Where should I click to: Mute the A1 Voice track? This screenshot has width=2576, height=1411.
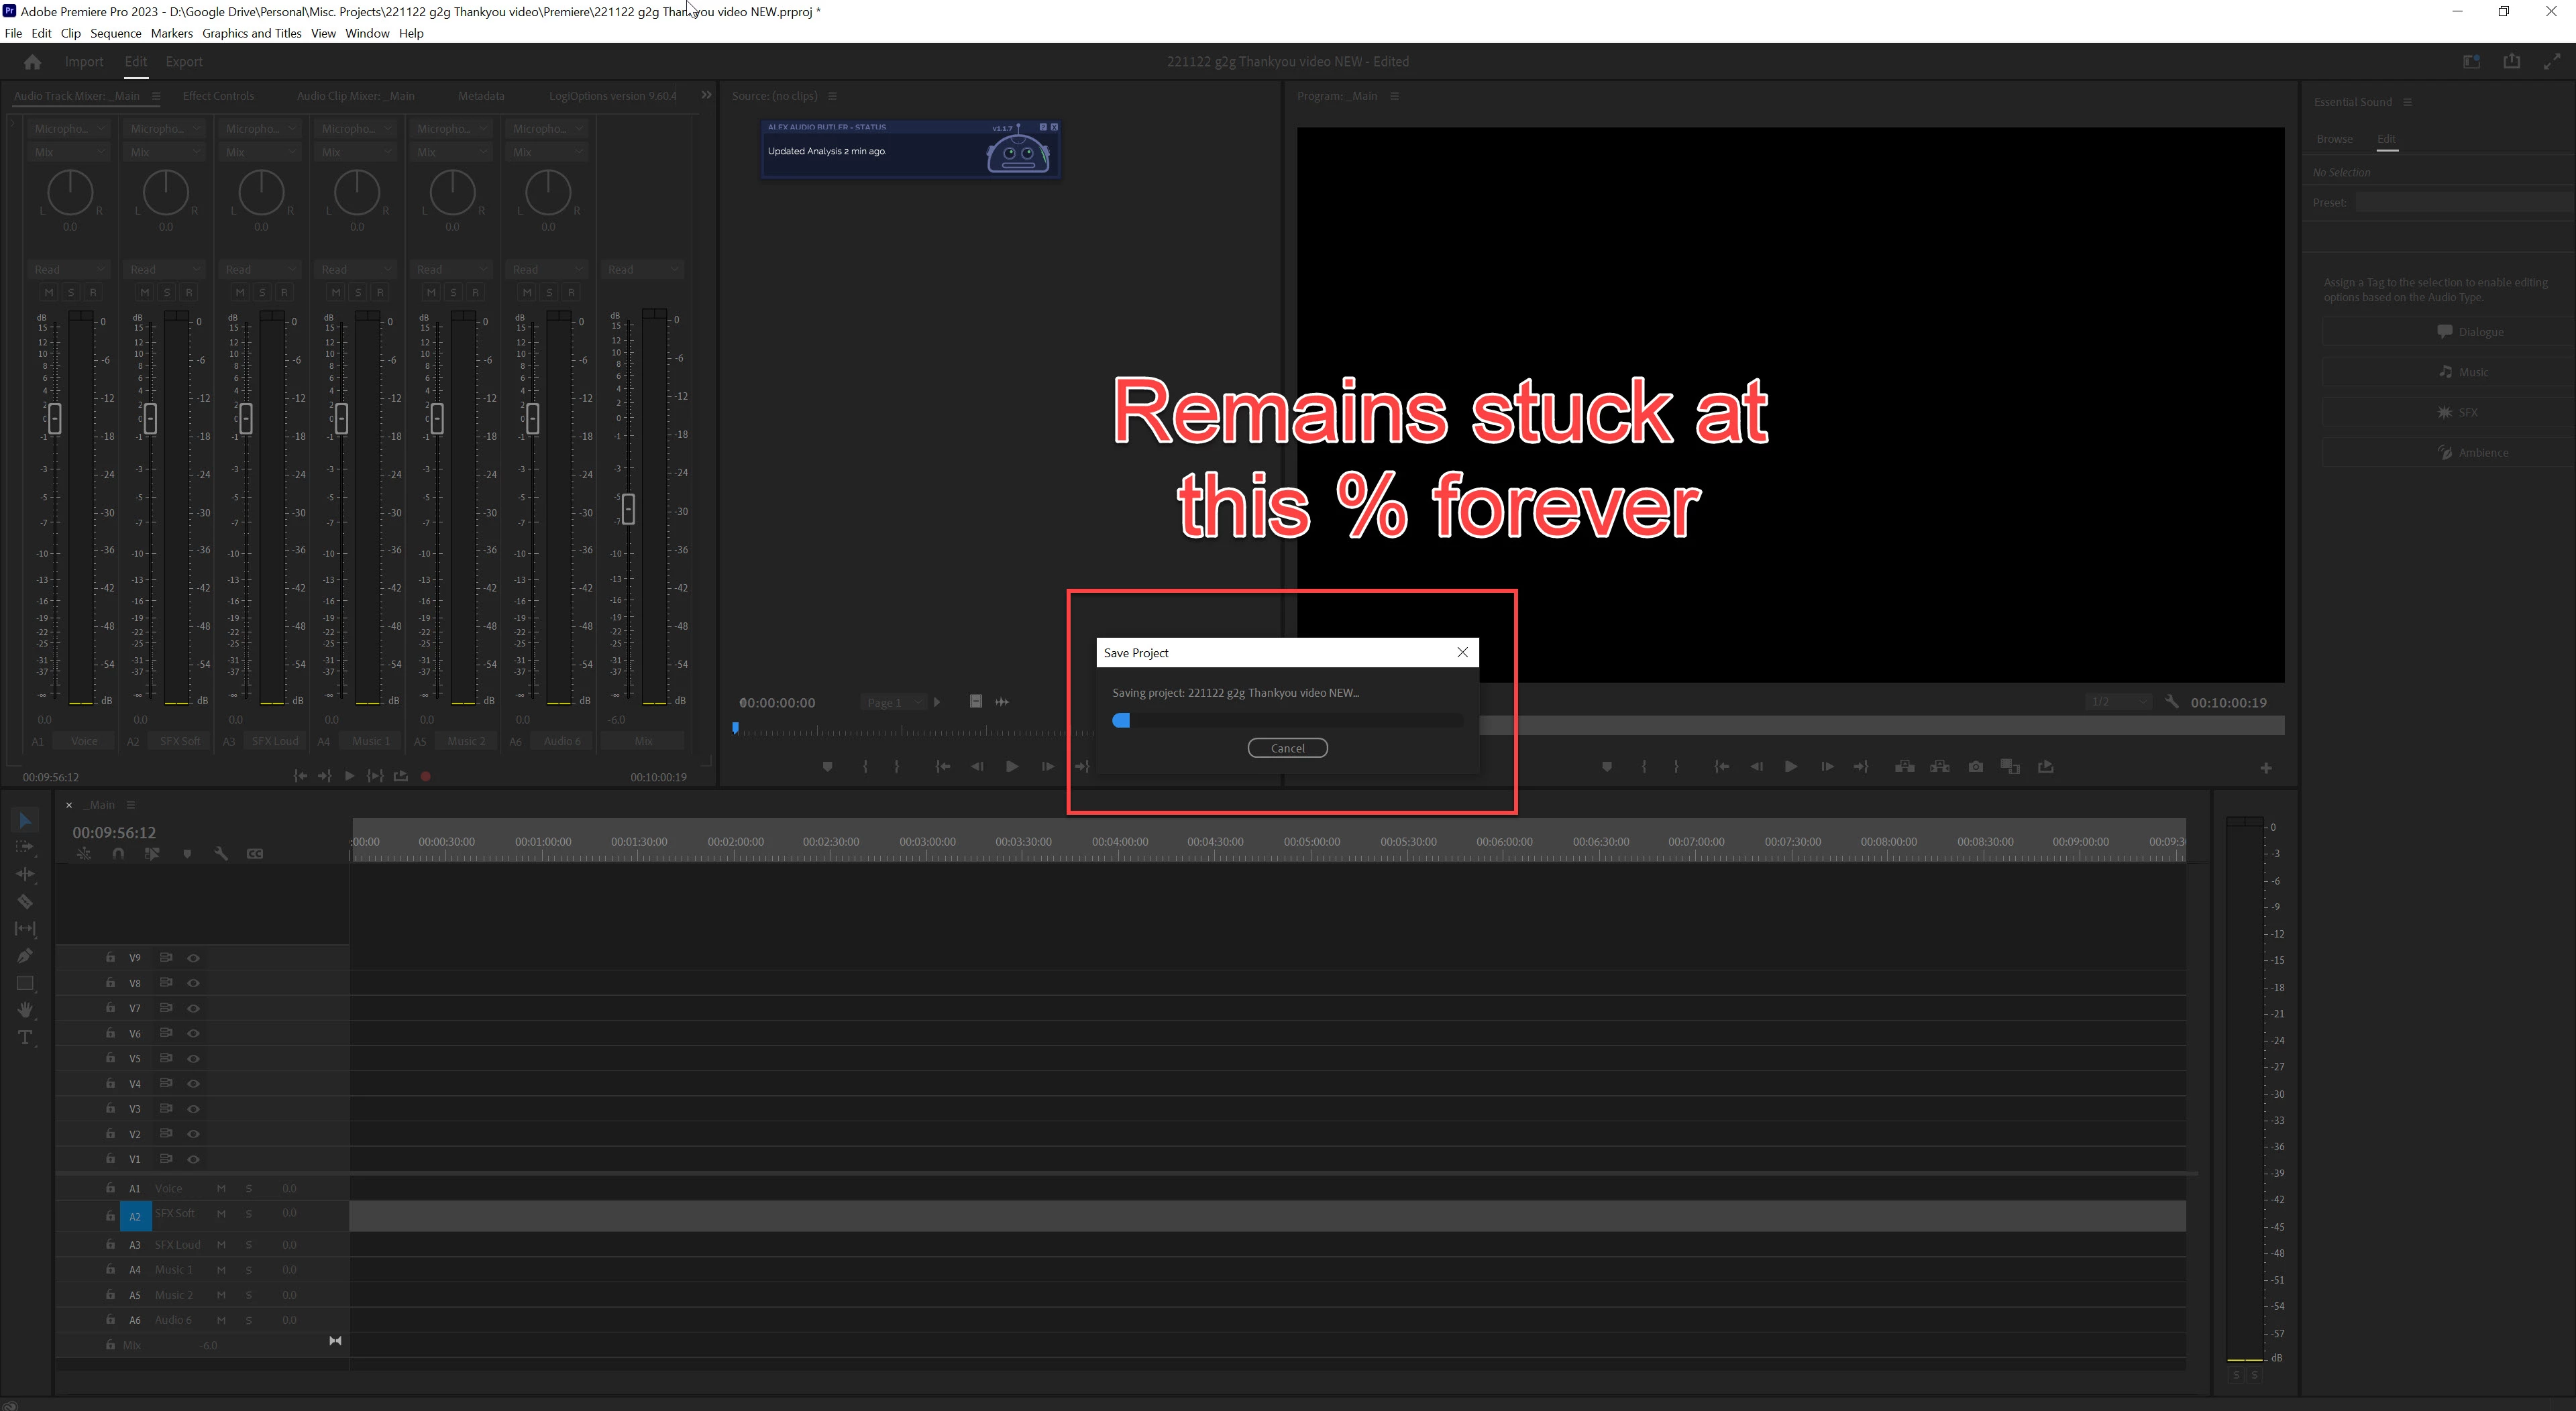pos(221,1188)
